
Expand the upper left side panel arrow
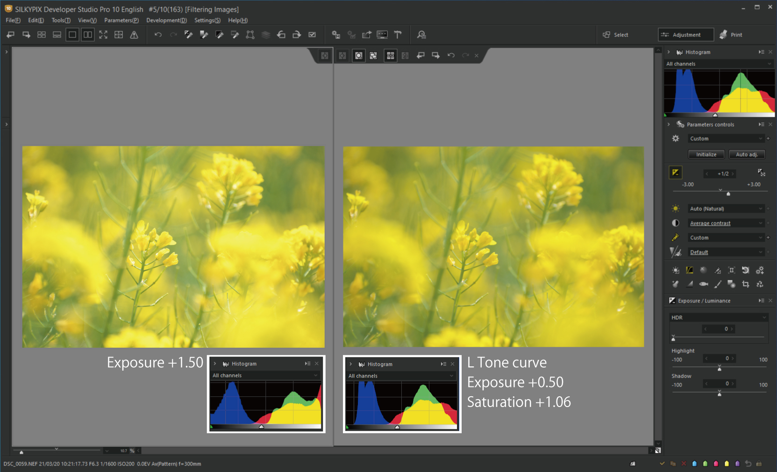click(7, 52)
